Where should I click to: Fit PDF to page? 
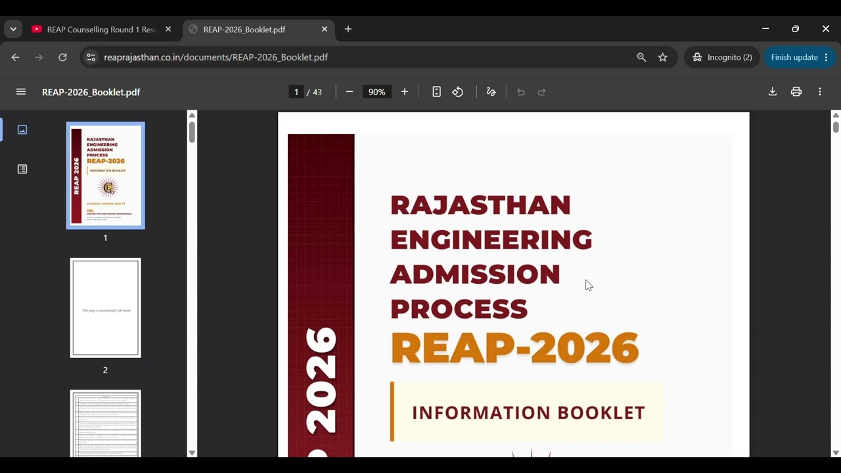[436, 92]
